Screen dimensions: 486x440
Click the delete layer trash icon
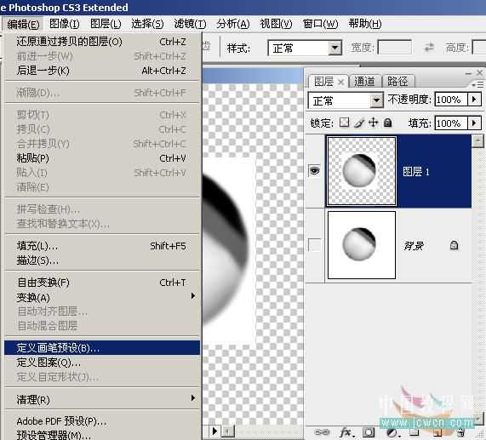click(461, 432)
